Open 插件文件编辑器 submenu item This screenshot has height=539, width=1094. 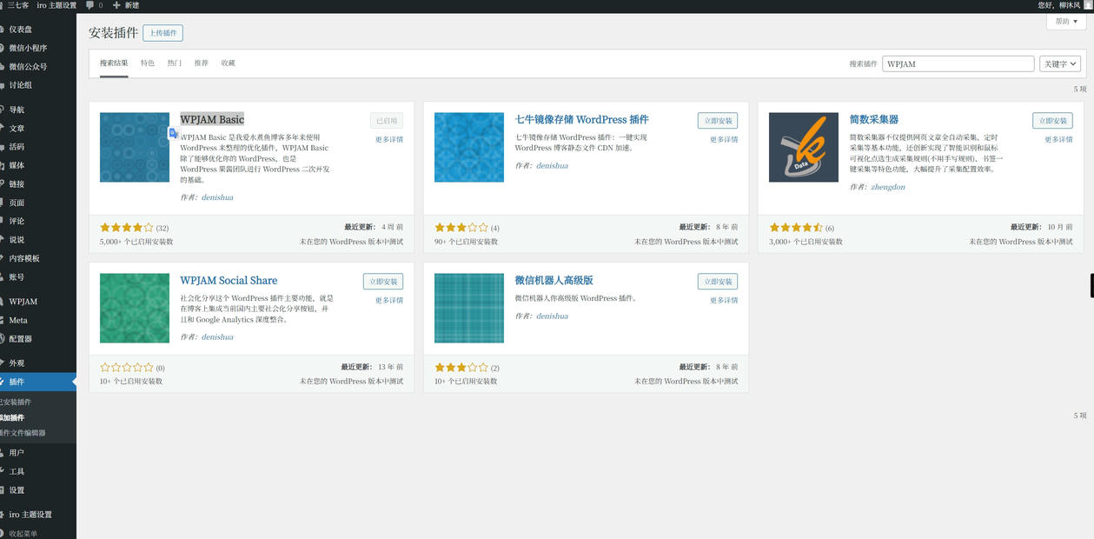click(x=23, y=433)
